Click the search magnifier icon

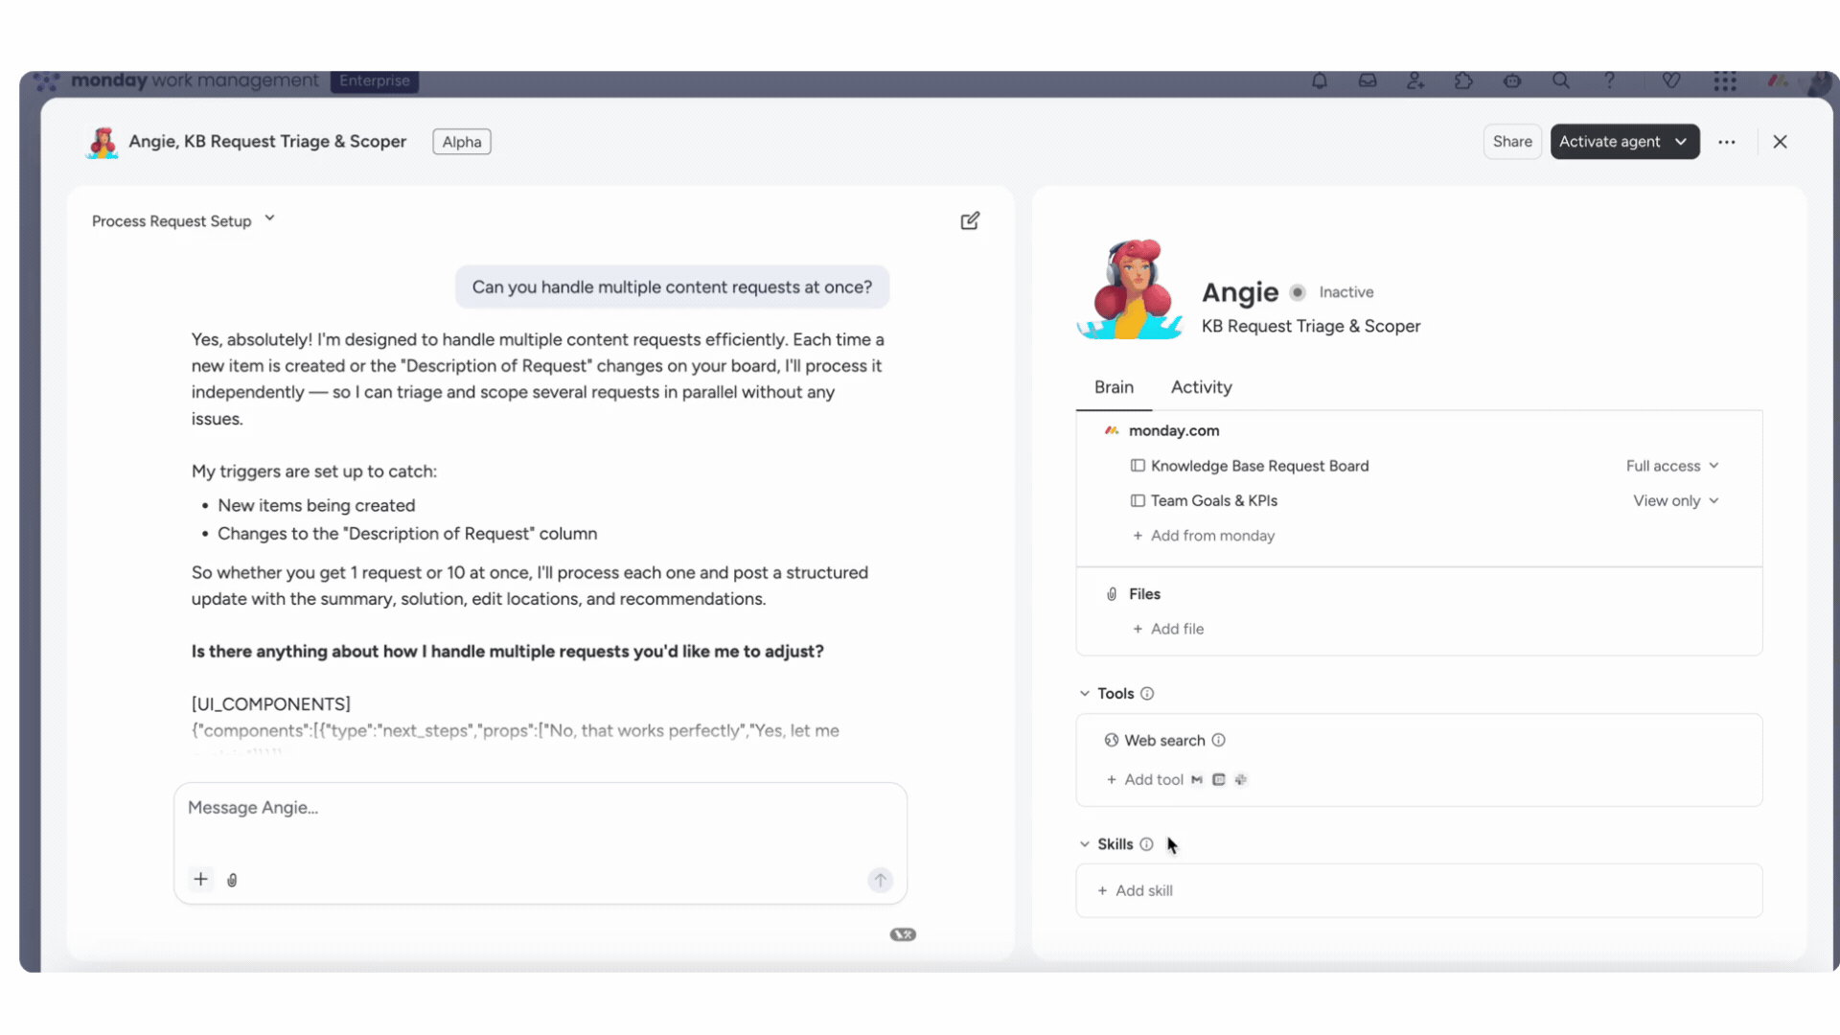(1561, 81)
